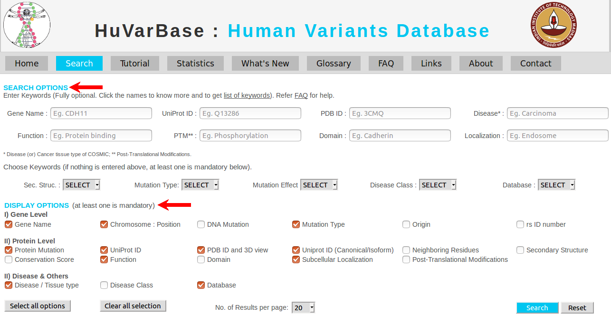Open the Mutation Effect dropdown
Screen dimensions: 611x315
click(319, 185)
